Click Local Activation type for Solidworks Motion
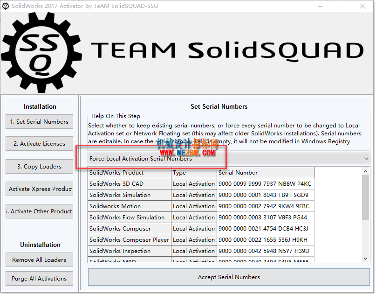376x295 pixels. coord(194,206)
